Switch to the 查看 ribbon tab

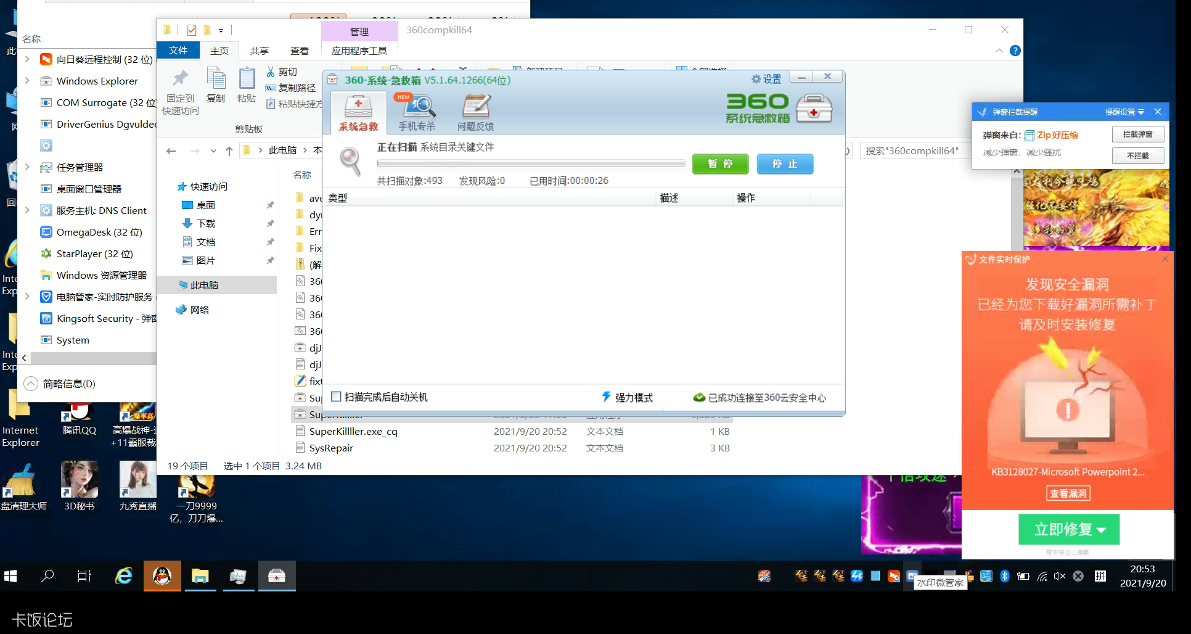coord(300,51)
